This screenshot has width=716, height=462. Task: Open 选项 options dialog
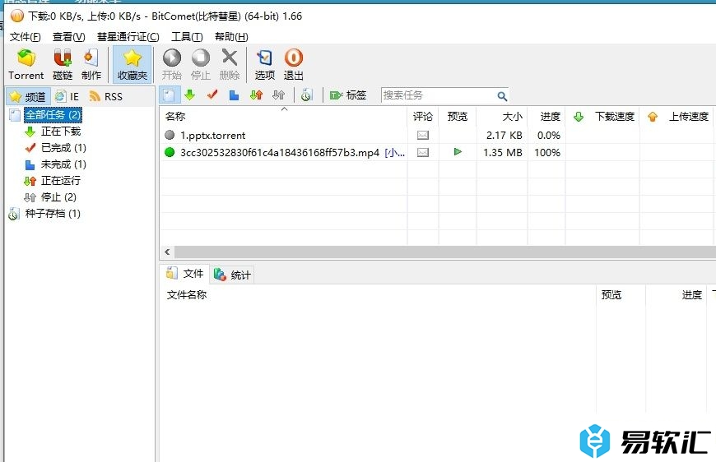coord(265,65)
